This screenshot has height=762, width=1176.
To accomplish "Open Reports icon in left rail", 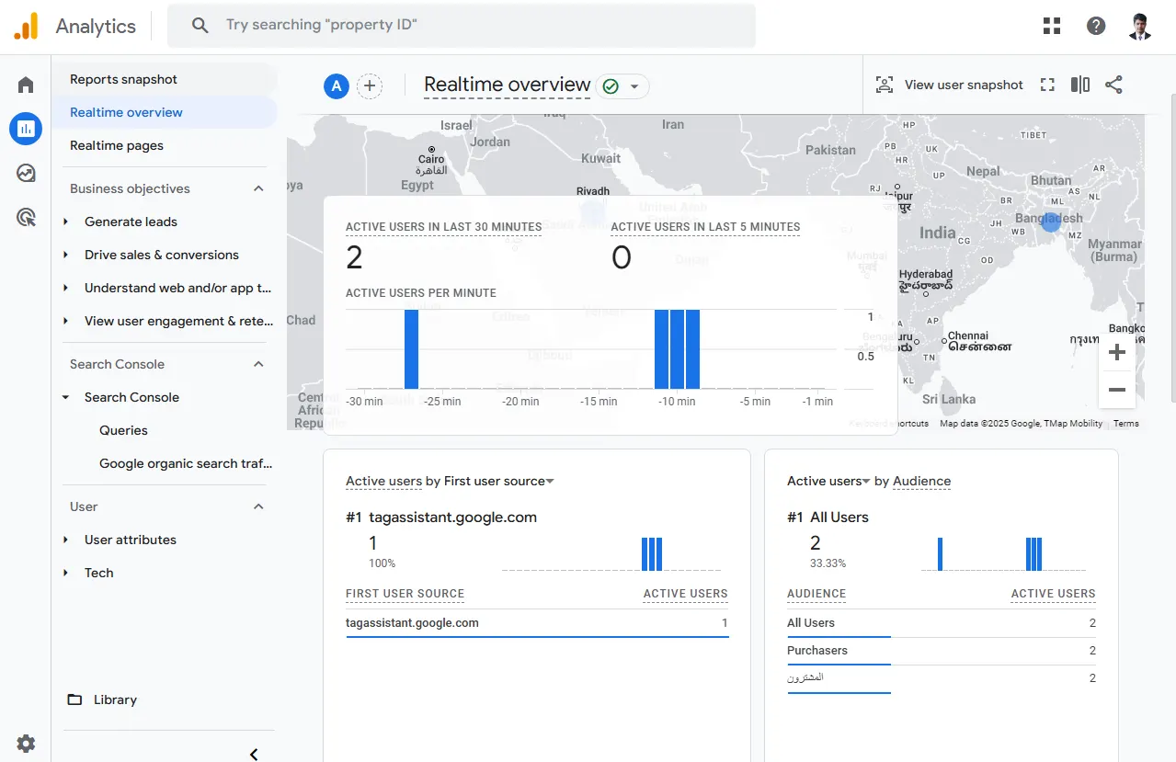I will 26,129.
